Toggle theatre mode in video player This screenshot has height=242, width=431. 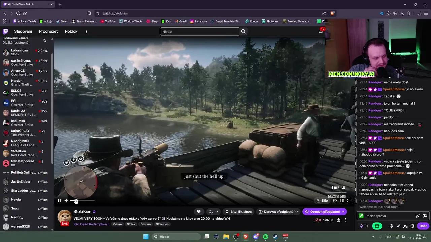click(342, 201)
